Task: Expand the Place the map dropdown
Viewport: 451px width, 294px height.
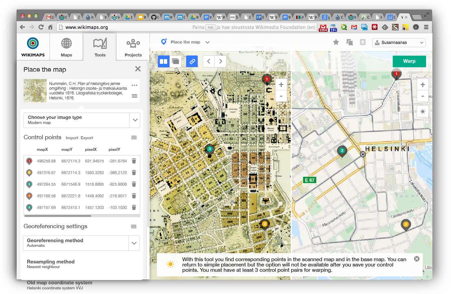Action: click(207, 42)
